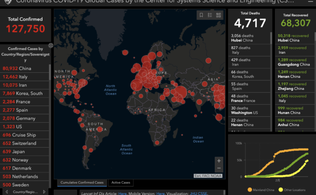Screen dimensions: 316x195
Task: Toggle Mainland China series in chart legend
Action: point(261,190)
